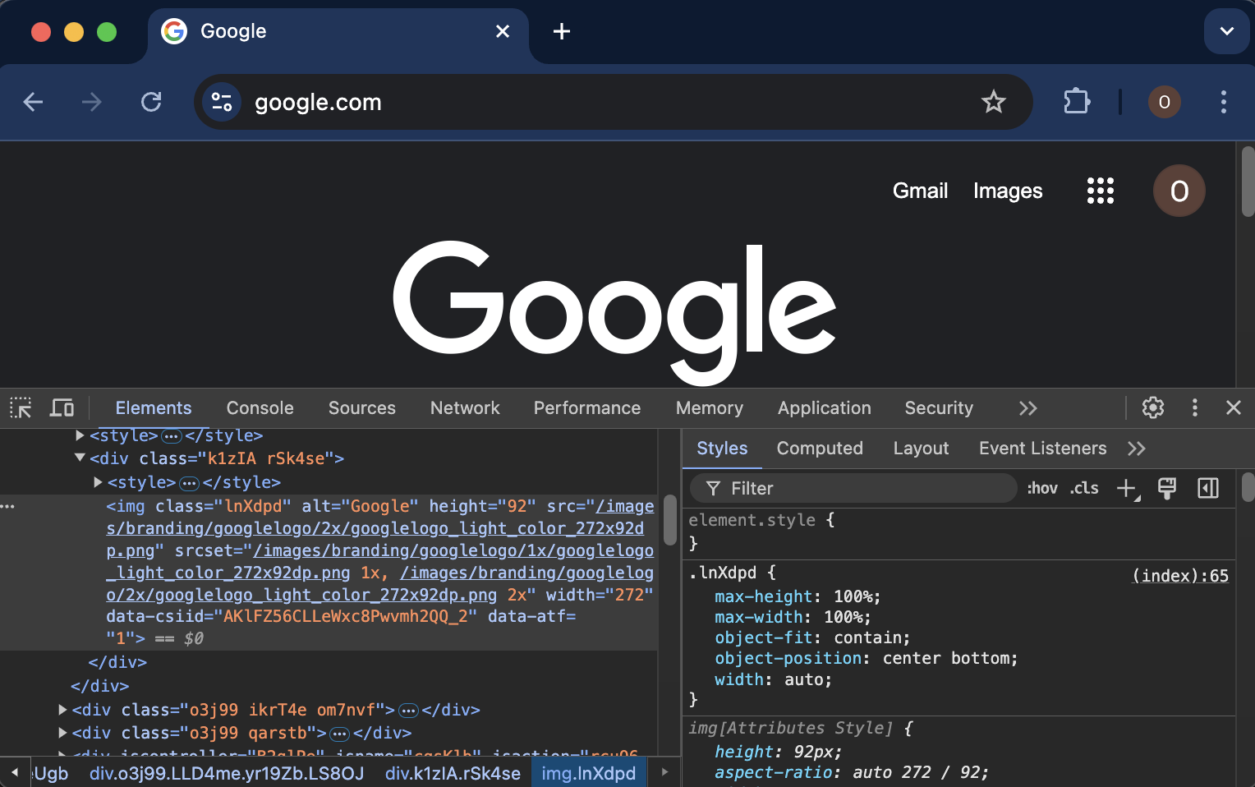1255x787 pixels.
Task: Switch to the Network tab
Action: (x=464, y=408)
